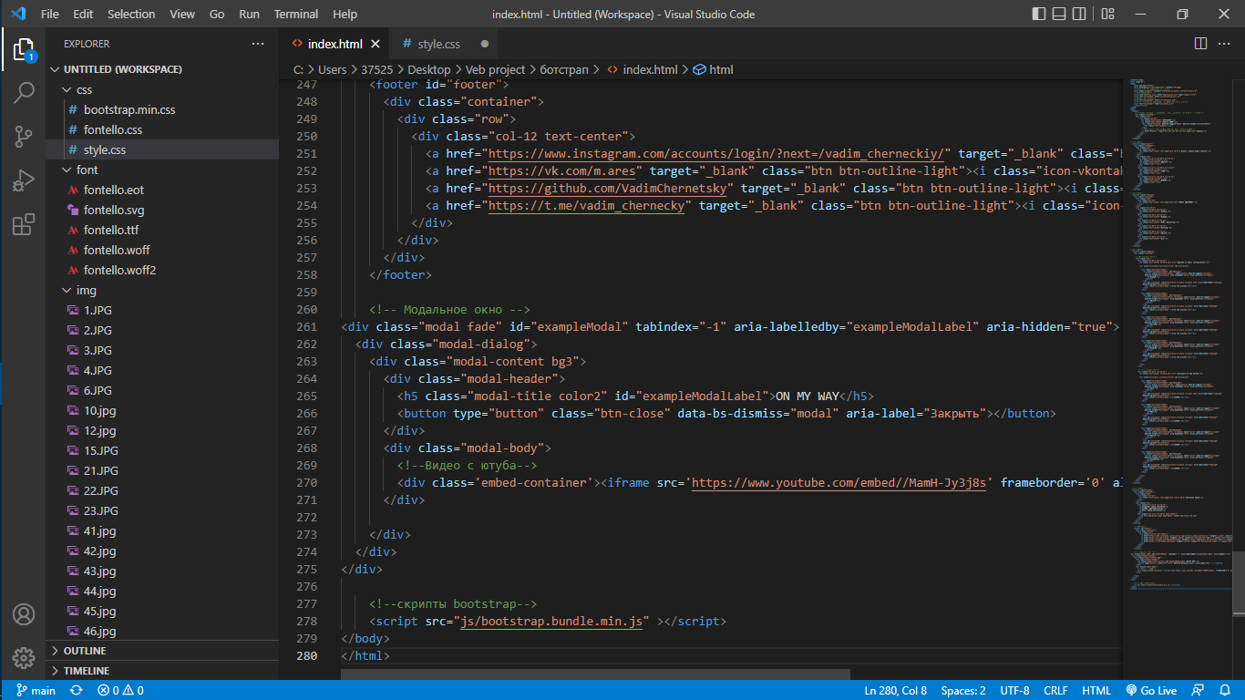Image resolution: width=1245 pixels, height=700 pixels.
Task: Open the Manage gear settings
Action: pos(24,657)
